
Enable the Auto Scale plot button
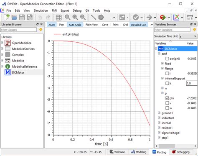(75, 25)
